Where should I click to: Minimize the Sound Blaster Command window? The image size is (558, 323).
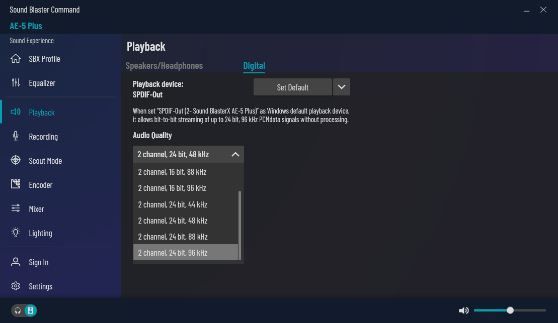526,10
